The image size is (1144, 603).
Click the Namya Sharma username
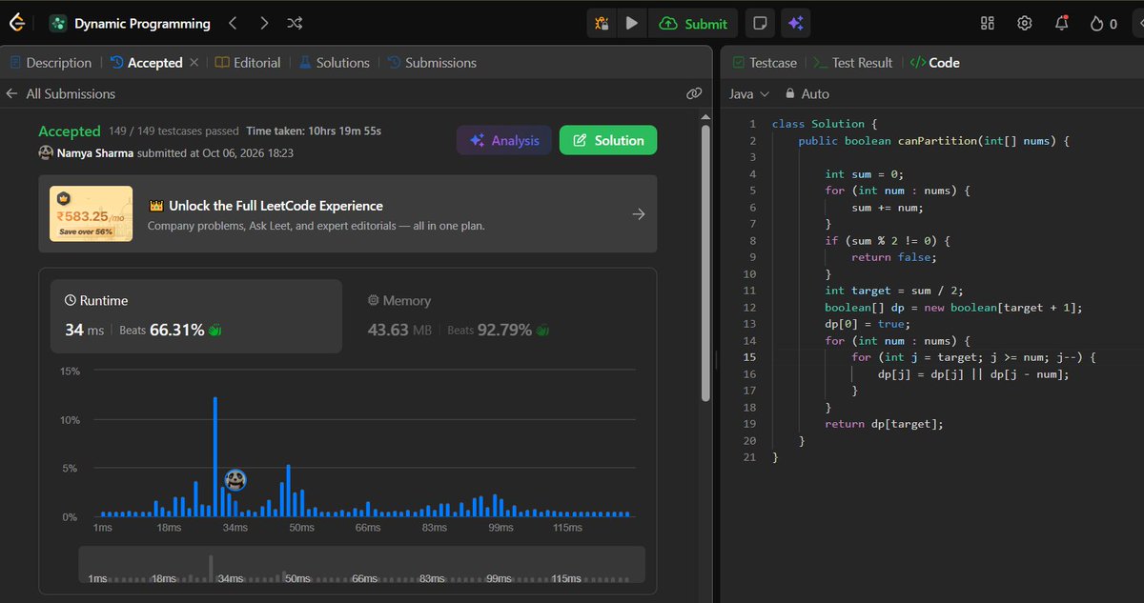(x=94, y=152)
